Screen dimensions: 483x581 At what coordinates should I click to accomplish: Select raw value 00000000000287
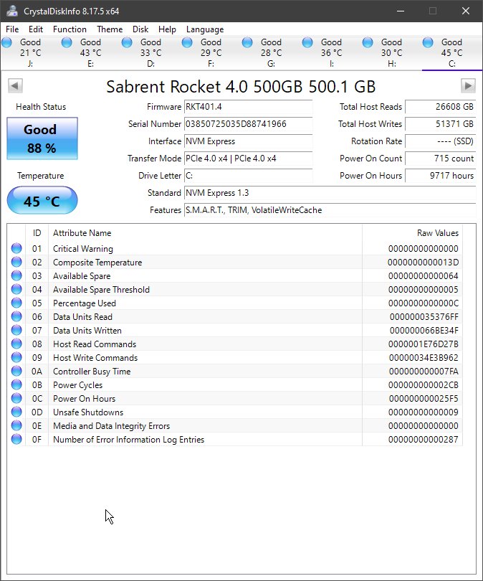pos(423,440)
